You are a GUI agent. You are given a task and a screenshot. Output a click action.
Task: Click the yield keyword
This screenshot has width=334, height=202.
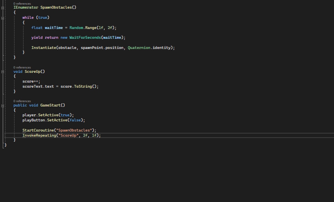pyautogui.click(x=37, y=38)
